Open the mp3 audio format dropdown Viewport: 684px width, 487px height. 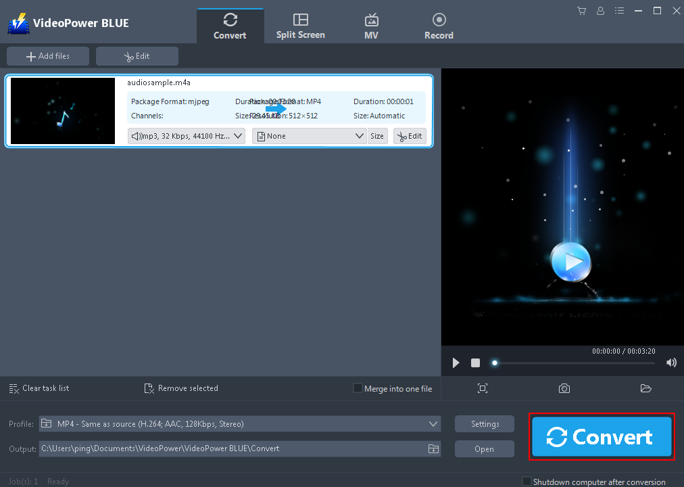pos(186,135)
